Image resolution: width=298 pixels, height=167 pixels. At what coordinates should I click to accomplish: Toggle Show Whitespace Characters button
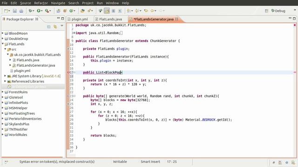pos(120,11)
